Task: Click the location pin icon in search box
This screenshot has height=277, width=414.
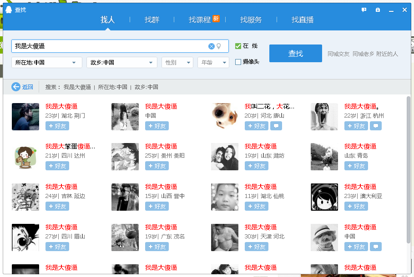Action: pyautogui.click(x=219, y=46)
